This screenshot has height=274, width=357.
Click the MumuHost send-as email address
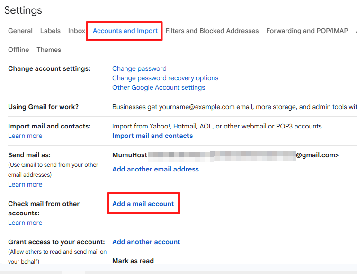[225, 155]
